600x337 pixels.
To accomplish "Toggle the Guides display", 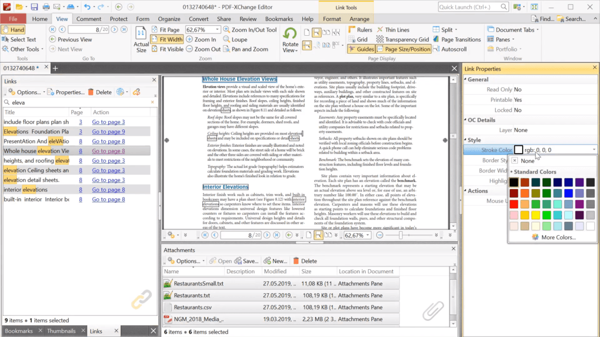I will click(364, 49).
